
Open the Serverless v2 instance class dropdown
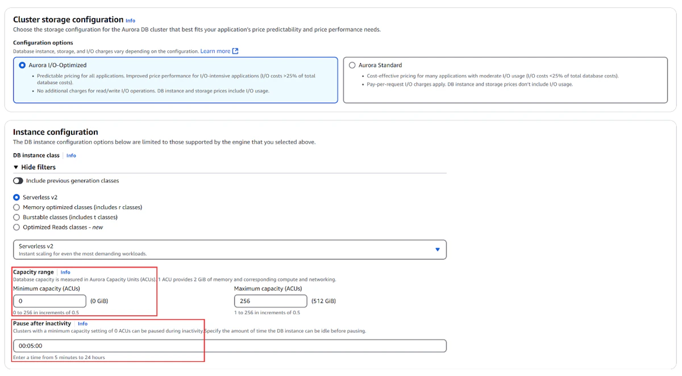(230, 249)
